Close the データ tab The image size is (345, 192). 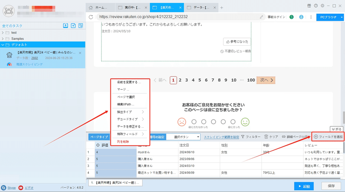pyautogui.click(x=215, y=8)
